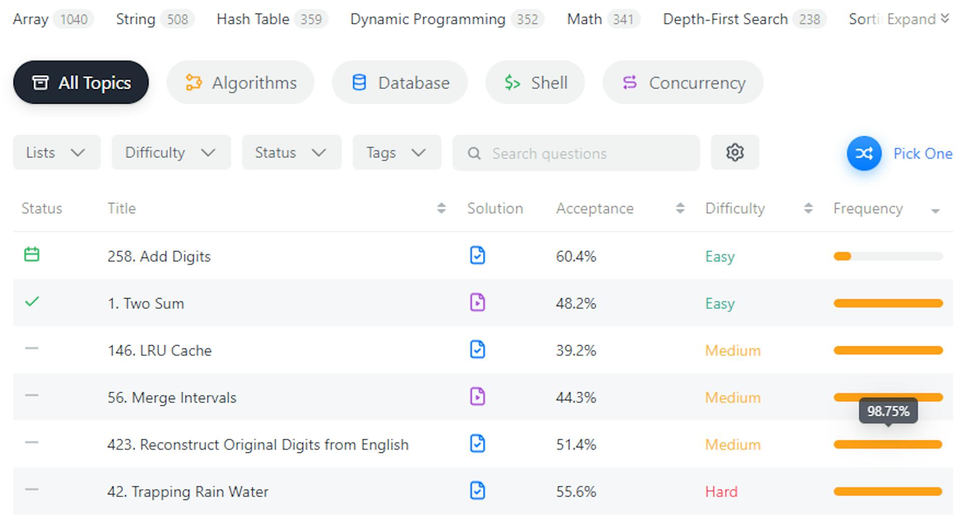Open video solution icon for Merge Intervals
Viewport: 963px width, 521px height.
477,397
